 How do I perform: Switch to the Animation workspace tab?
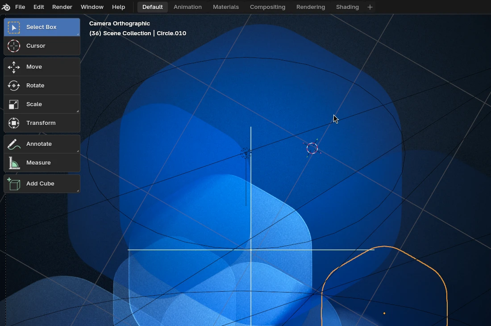[x=187, y=7]
